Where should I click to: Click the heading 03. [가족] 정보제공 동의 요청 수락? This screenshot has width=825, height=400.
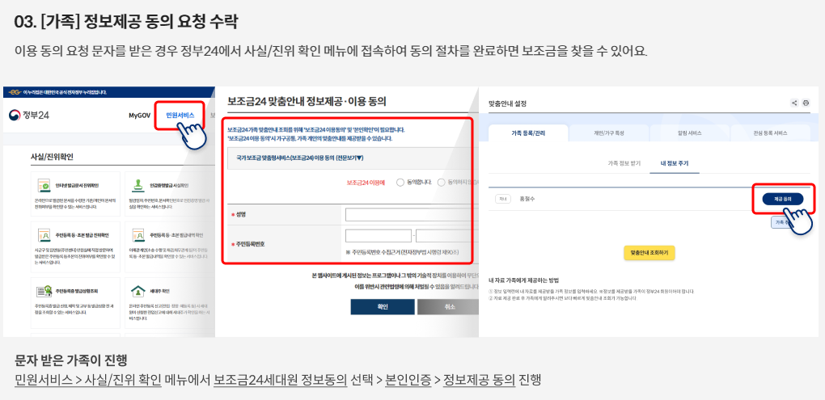[126, 22]
